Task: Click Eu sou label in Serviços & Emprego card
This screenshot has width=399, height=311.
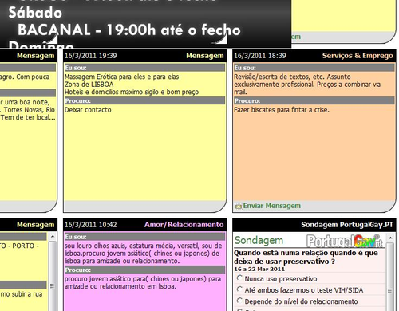Action: coord(245,68)
